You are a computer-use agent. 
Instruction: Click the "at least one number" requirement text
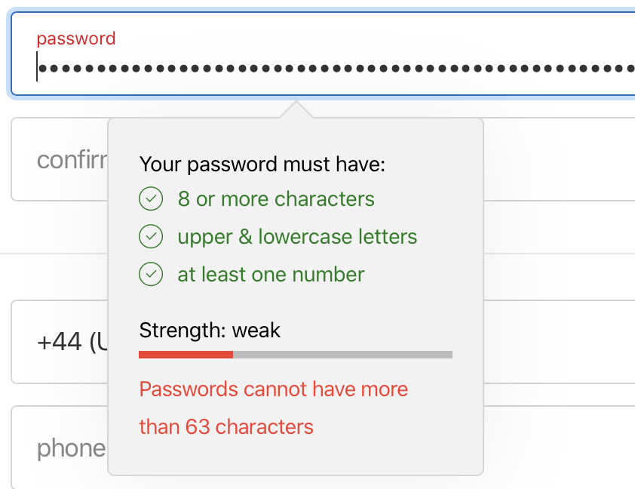tap(271, 275)
